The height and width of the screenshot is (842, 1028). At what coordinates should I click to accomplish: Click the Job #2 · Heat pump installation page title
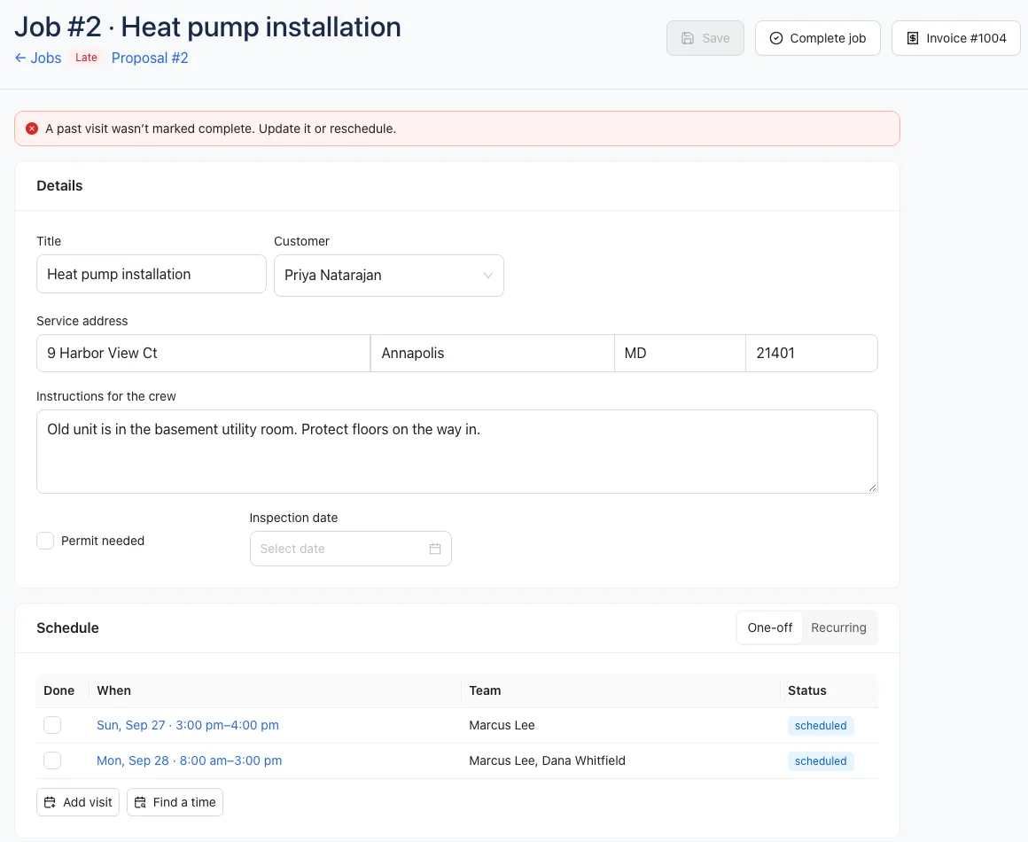click(208, 27)
